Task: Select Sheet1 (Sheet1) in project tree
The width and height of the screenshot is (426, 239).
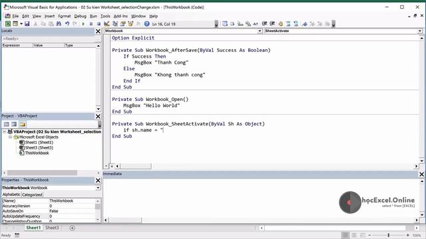Action: tap(39, 142)
